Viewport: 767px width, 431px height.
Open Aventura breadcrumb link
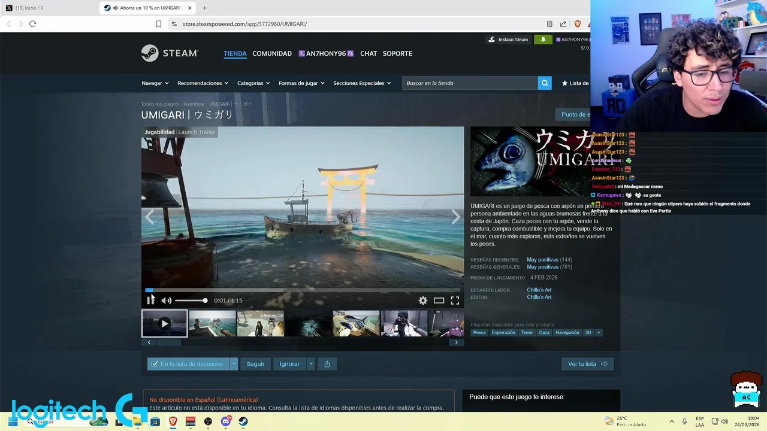point(194,104)
